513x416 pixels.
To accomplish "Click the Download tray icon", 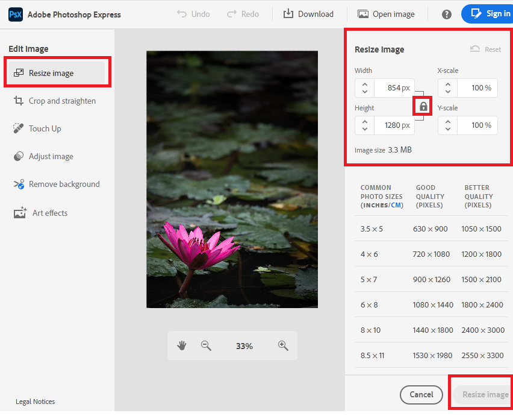I will (288, 14).
